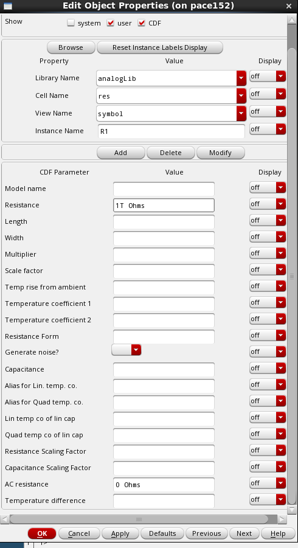
Task: Open the window menu icon in title bar
Action: point(7,6)
